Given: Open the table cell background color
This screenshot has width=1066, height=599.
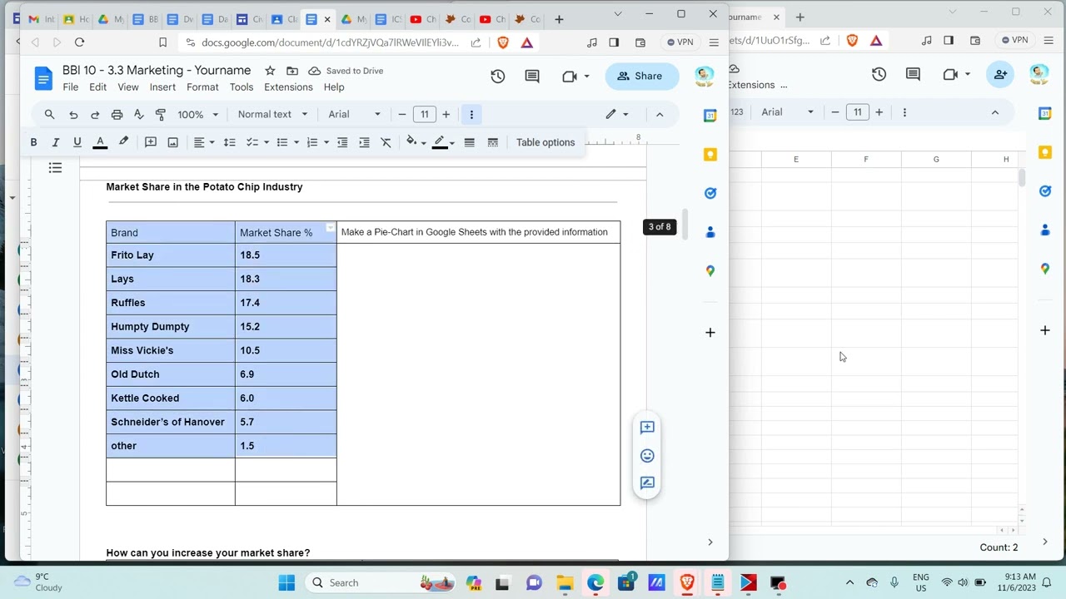Looking at the screenshot, I should tap(416, 142).
